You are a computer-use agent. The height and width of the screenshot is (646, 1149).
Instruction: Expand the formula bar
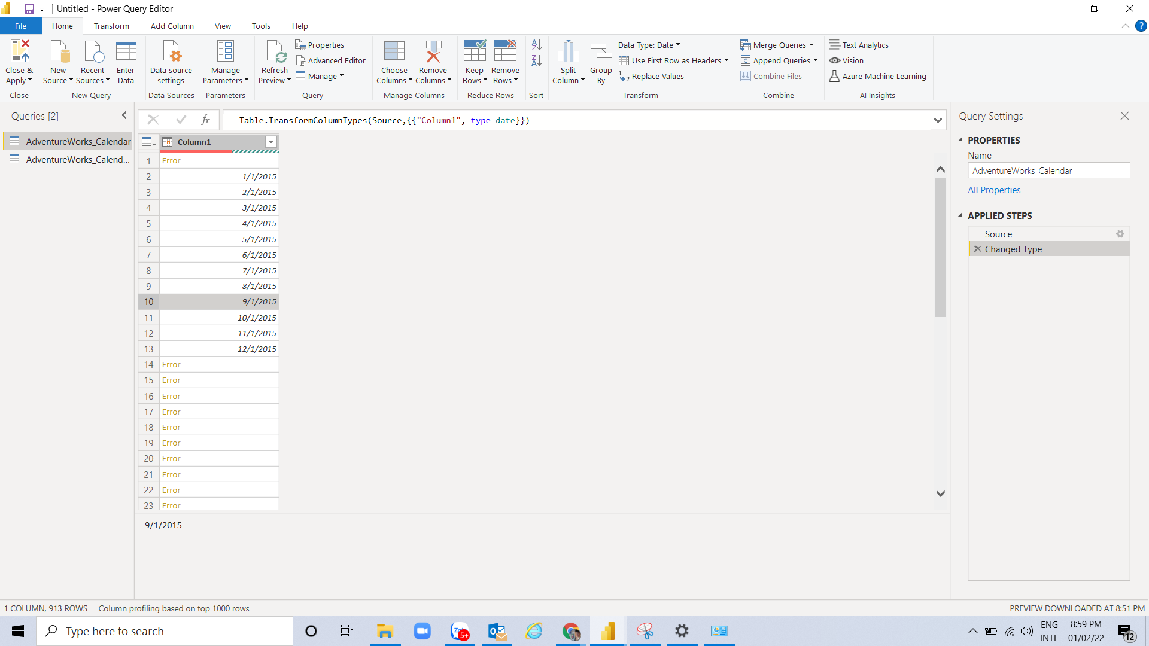pyautogui.click(x=938, y=120)
